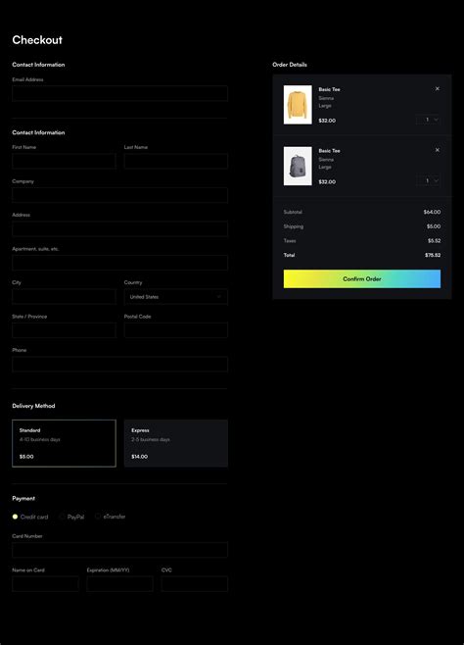Focus the Last Name field

(x=176, y=161)
